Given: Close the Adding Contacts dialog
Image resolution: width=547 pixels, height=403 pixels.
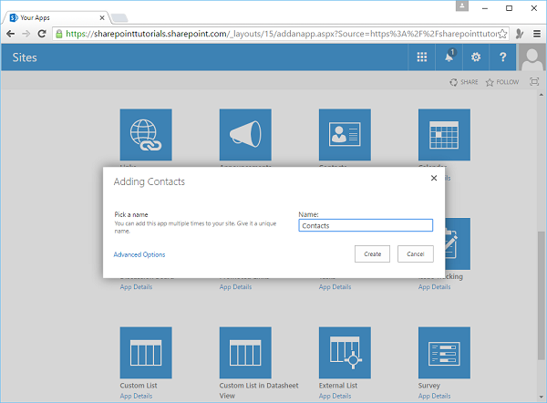Looking at the screenshot, I should 433,178.
